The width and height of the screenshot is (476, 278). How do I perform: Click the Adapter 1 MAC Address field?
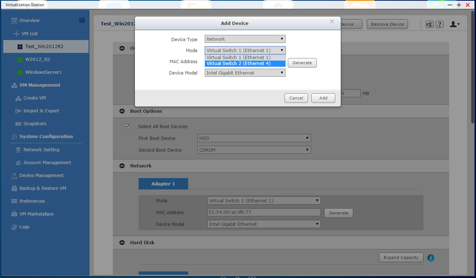click(x=264, y=213)
